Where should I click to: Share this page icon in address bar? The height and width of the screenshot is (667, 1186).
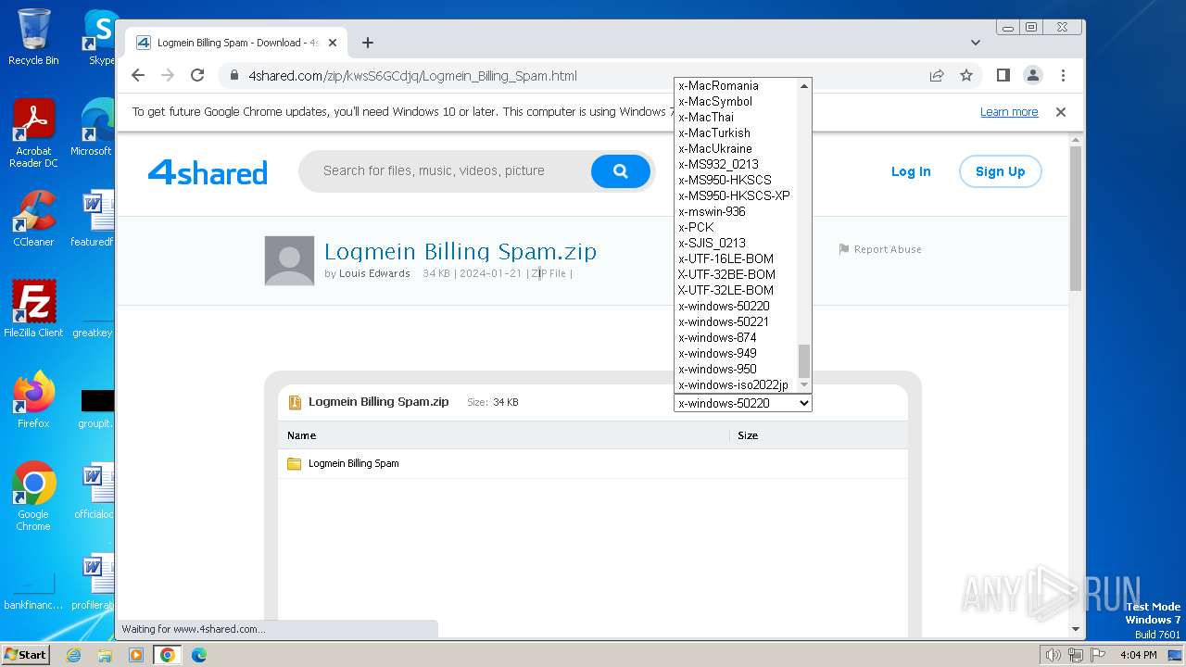[x=937, y=75]
